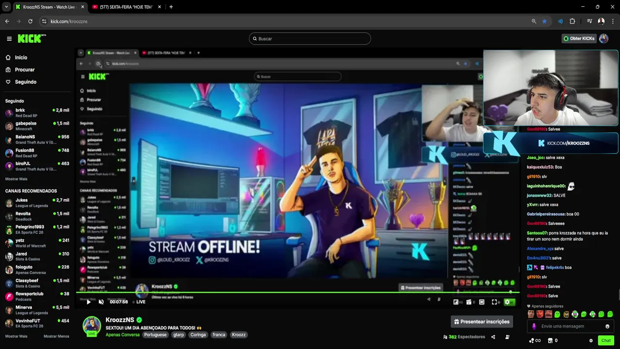
Task: Unmute the player volume
Action: click(x=101, y=302)
